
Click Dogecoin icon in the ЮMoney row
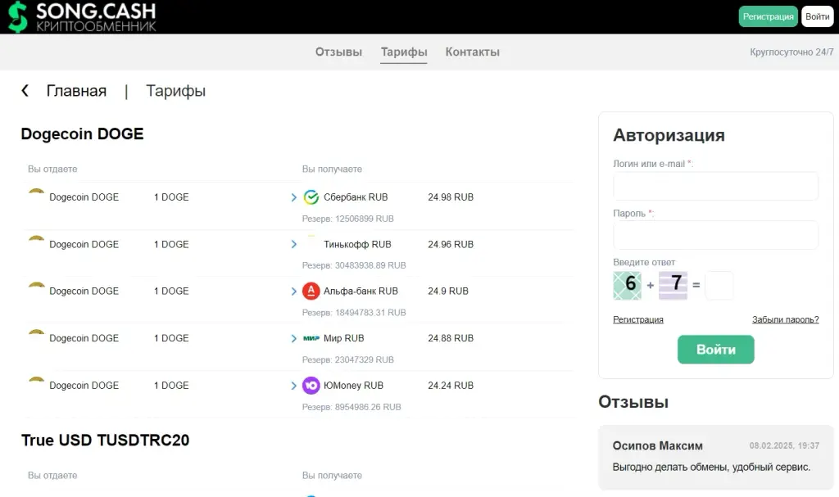(36, 381)
